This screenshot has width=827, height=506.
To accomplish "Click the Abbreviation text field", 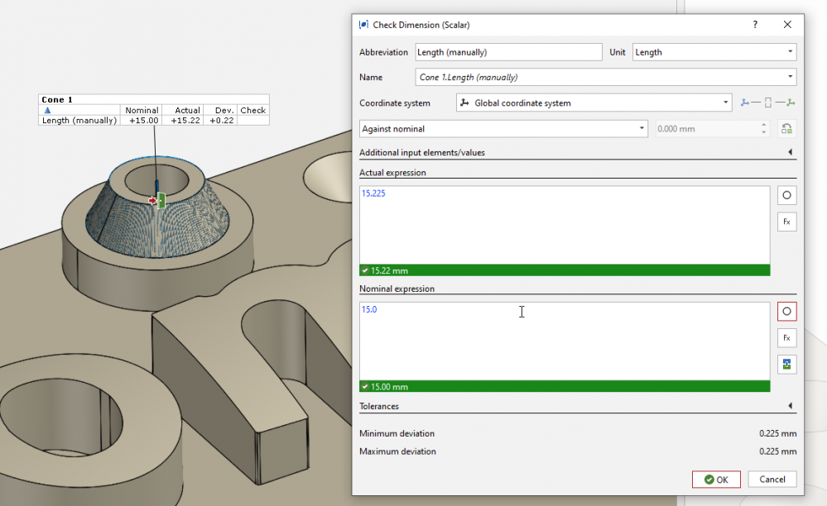I will 508,52.
